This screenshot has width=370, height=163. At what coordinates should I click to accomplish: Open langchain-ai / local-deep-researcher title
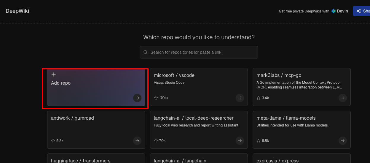(x=194, y=118)
